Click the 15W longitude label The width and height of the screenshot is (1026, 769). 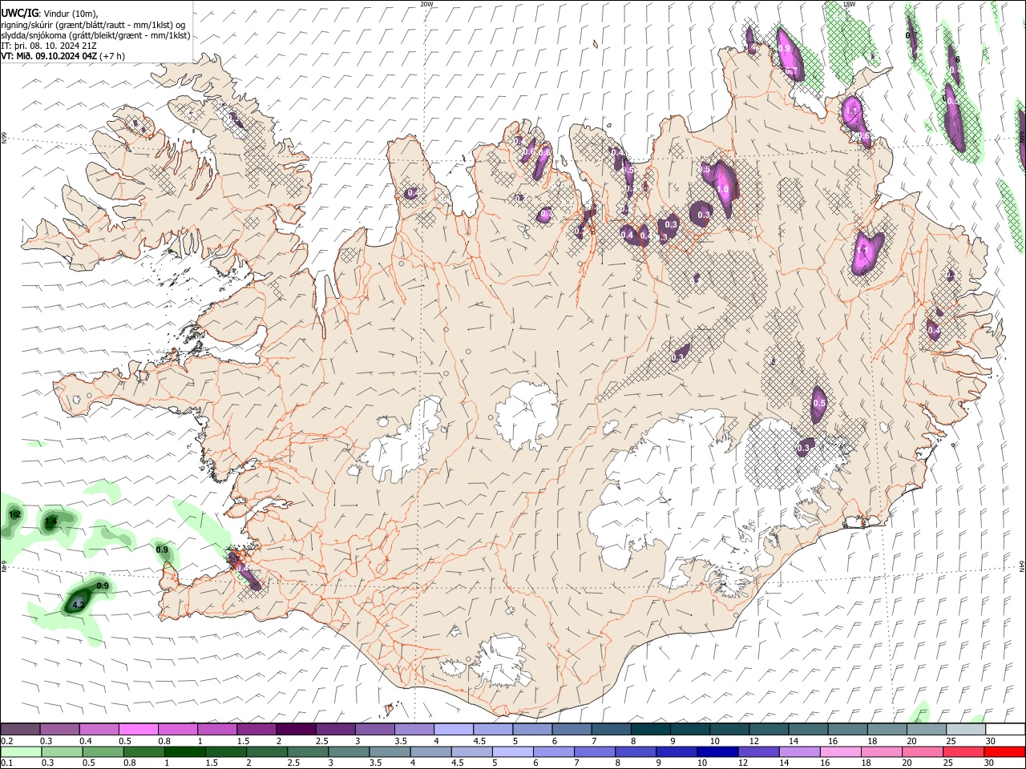coord(849,4)
